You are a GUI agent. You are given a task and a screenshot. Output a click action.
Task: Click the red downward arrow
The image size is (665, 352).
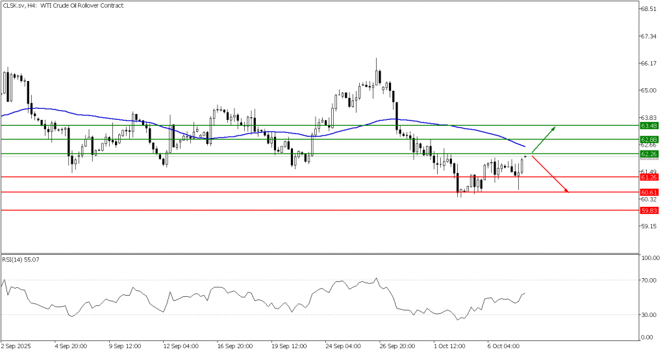(x=550, y=173)
